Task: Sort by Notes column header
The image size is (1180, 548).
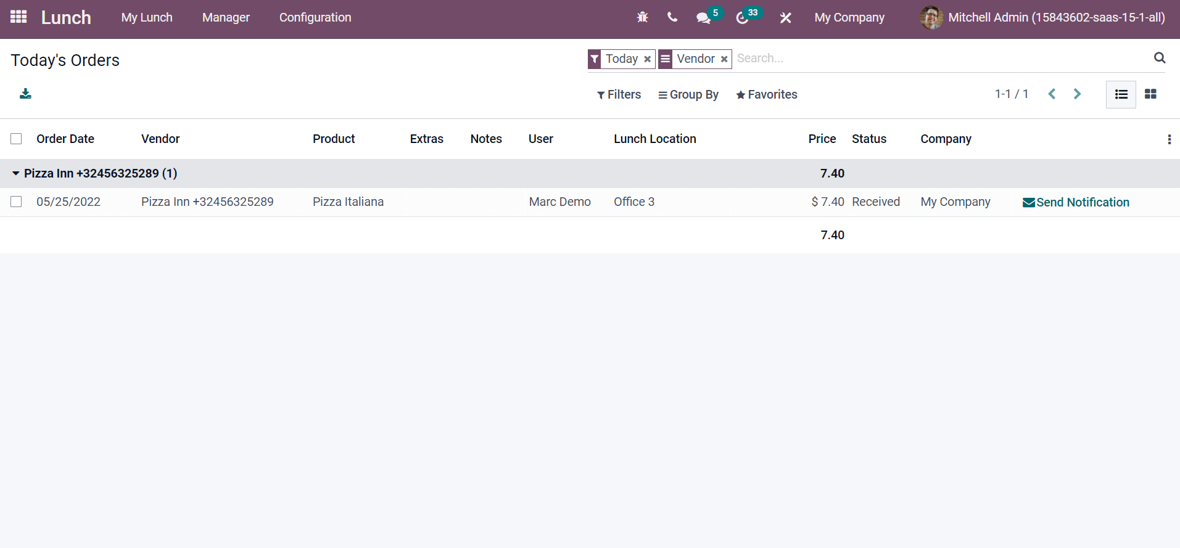Action: pos(486,139)
